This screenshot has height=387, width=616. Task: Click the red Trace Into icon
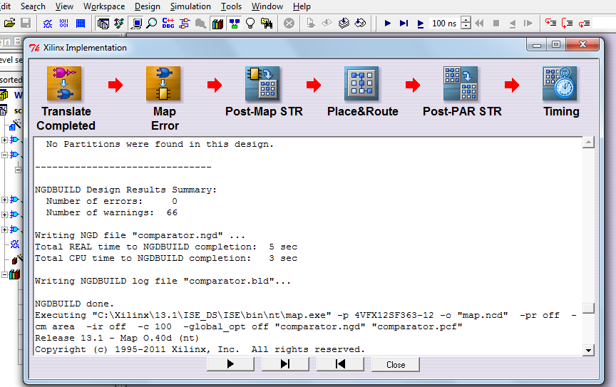click(550, 24)
